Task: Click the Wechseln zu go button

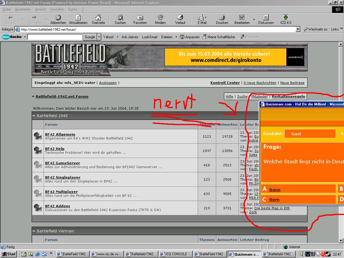Action: coord(315,29)
